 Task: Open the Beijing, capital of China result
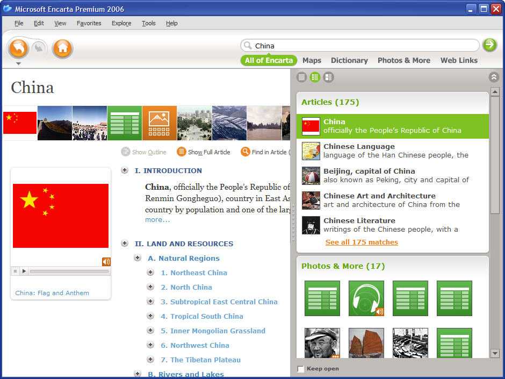coord(393,176)
